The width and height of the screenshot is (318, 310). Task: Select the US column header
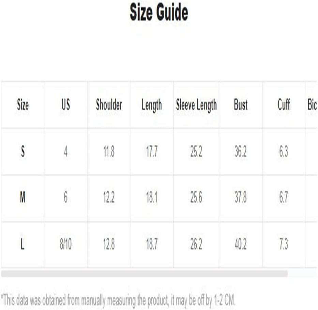click(65, 105)
